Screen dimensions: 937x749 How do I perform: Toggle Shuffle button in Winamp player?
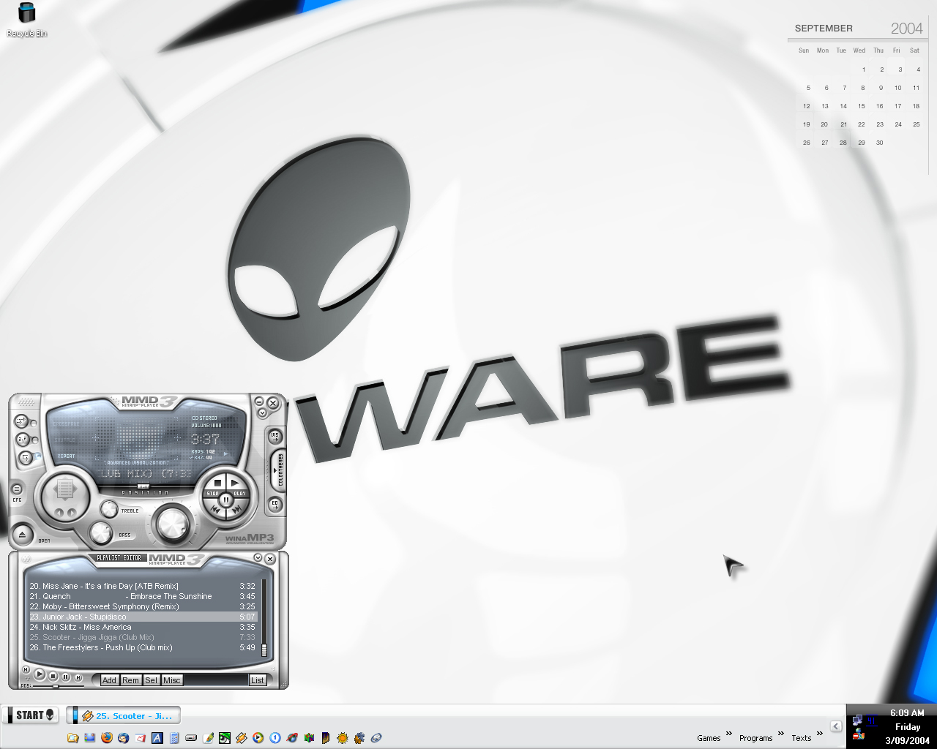(x=23, y=440)
